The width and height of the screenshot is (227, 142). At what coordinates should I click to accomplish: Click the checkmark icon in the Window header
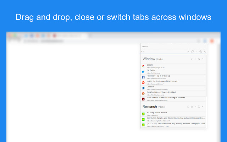[x=195, y=59]
